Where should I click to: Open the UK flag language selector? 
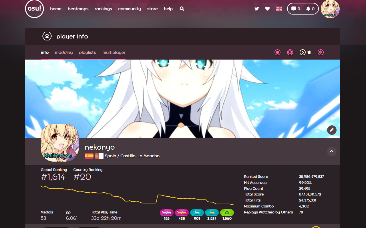279,9
